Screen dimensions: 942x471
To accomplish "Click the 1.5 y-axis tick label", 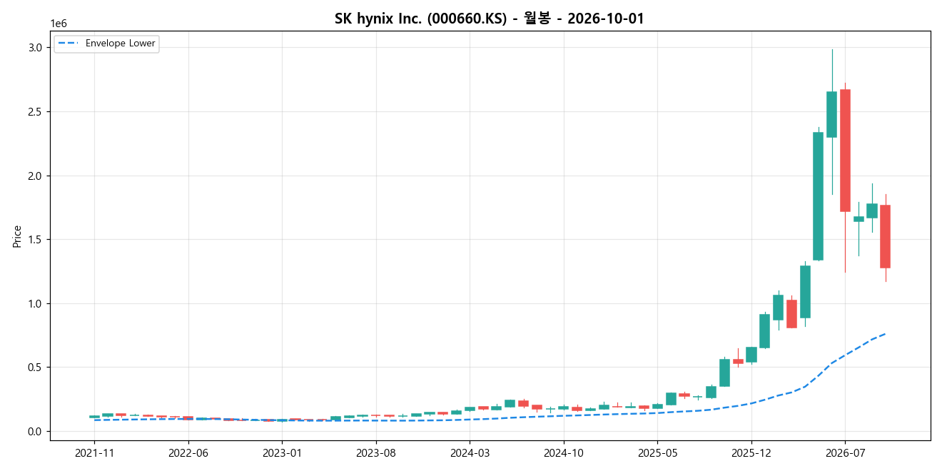I will tap(36, 239).
